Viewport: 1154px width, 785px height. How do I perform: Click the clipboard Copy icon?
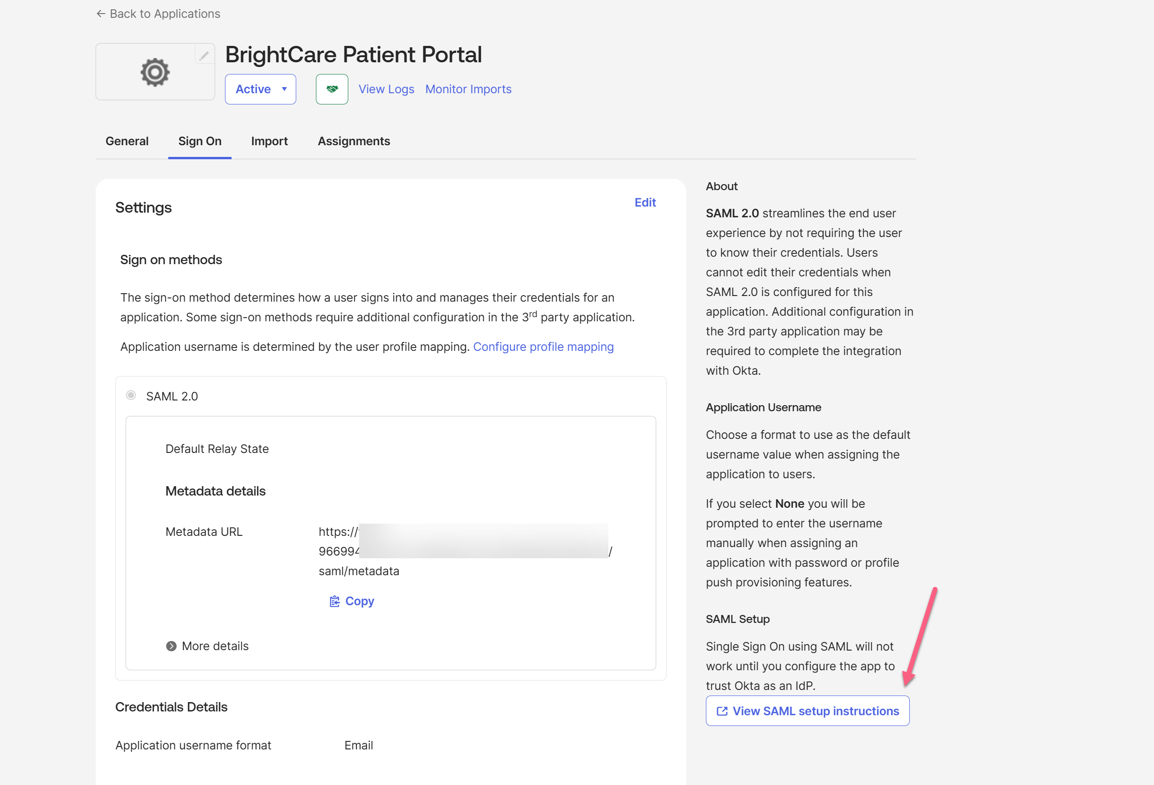pos(335,601)
